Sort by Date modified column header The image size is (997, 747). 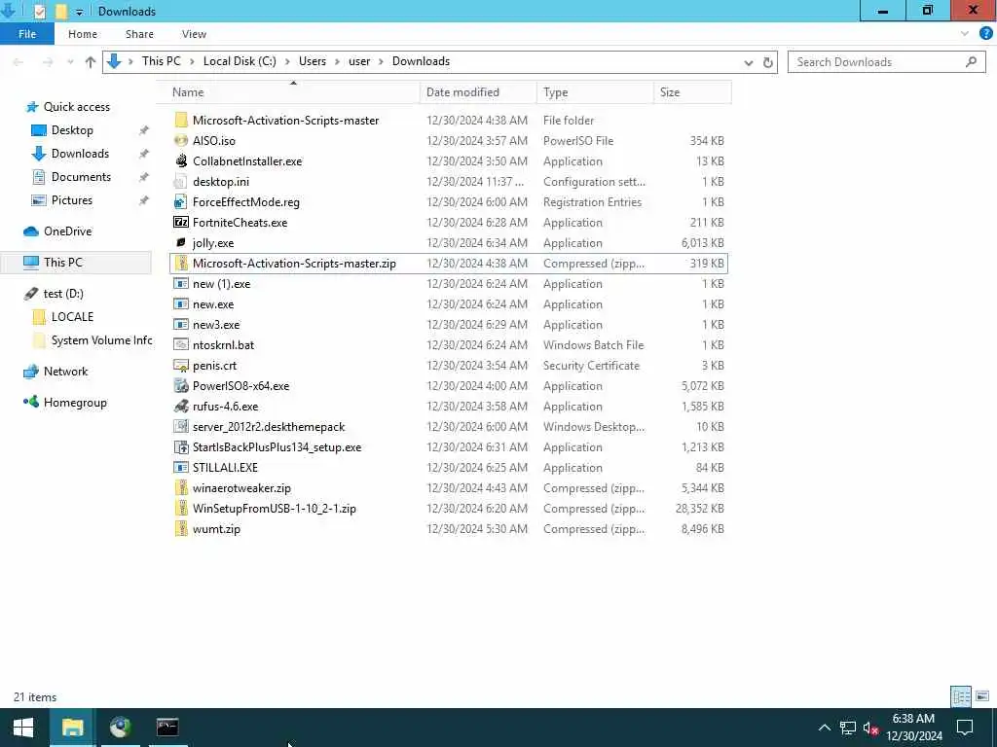point(478,92)
